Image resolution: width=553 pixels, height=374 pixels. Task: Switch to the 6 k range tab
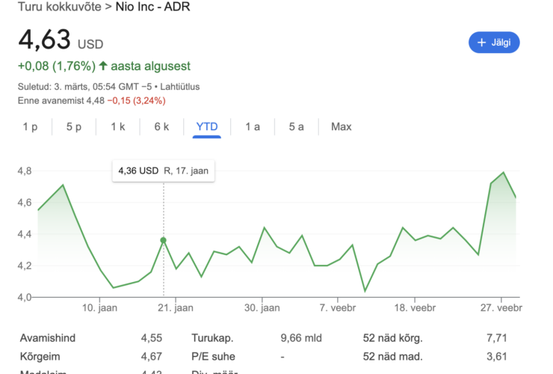pyautogui.click(x=161, y=126)
